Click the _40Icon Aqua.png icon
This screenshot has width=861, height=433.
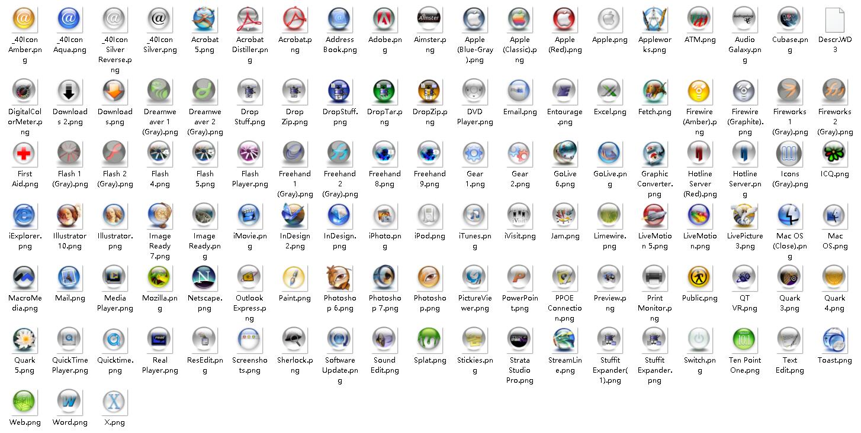click(69, 19)
